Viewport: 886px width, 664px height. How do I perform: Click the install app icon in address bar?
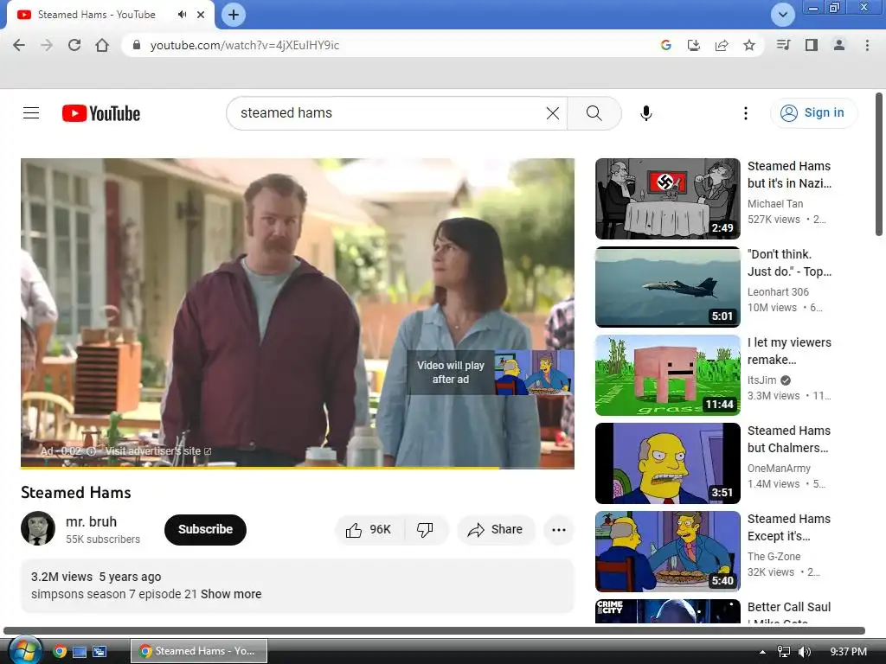pyautogui.click(x=693, y=45)
